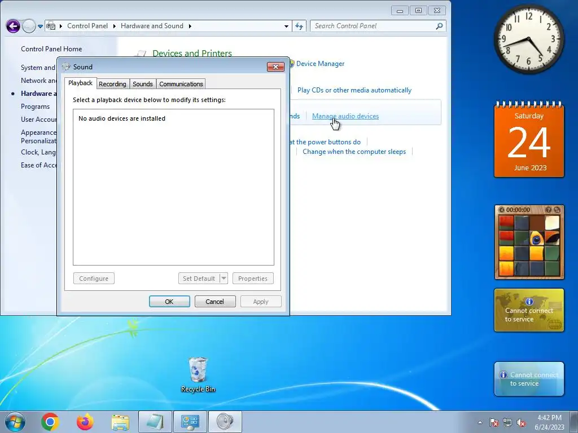The width and height of the screenshot is (578, 433).
Task: Switch to the Sounds tab
Action: pyautogui.click(x=143, y=84)
